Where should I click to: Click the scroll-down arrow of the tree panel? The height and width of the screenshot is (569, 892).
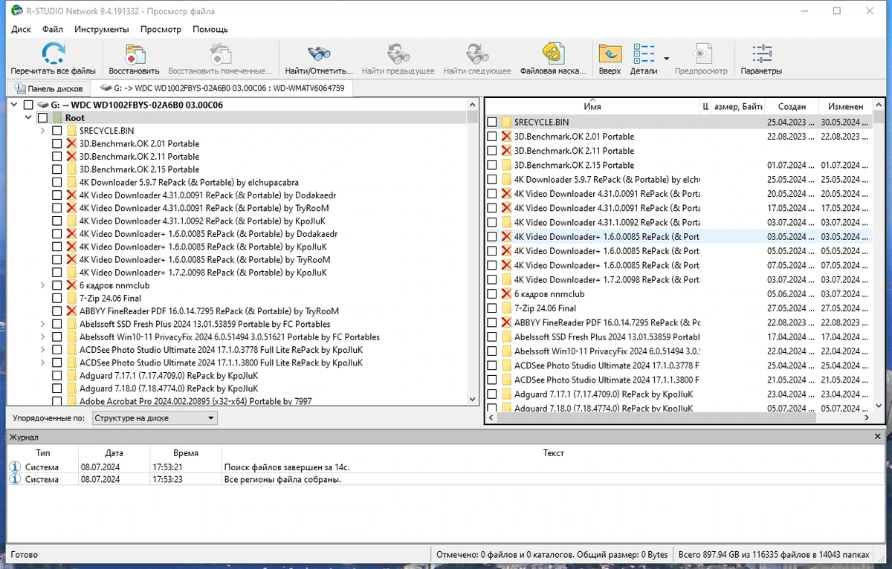click(473, 400)
